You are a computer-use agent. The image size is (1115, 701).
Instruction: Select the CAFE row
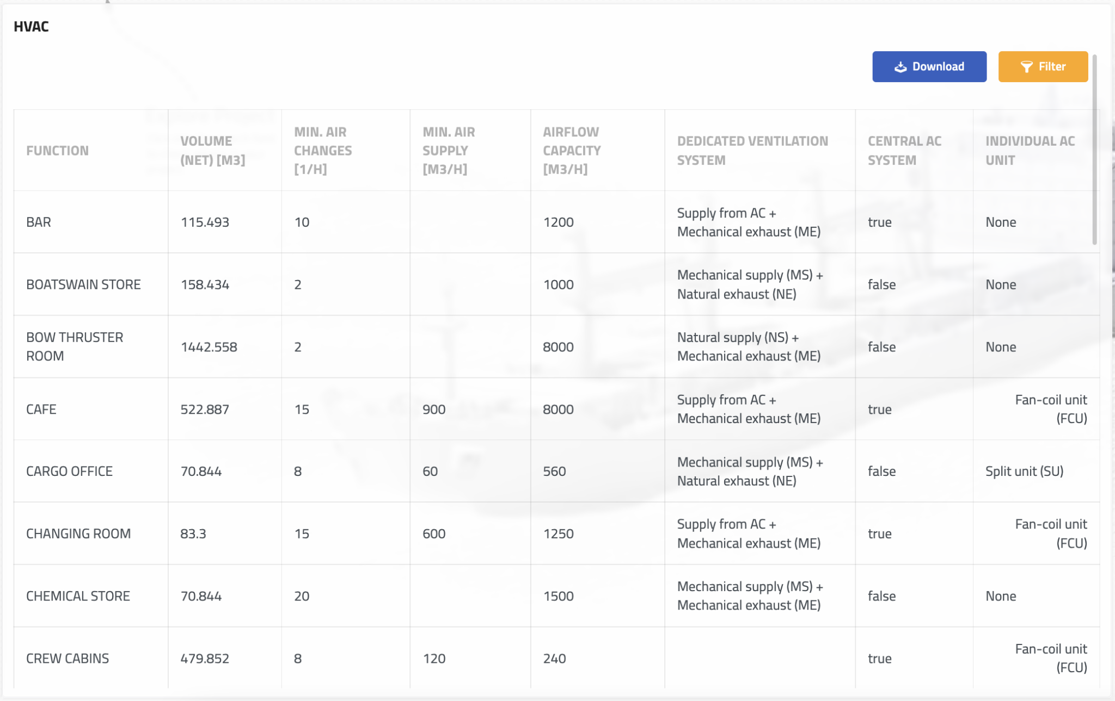pos(41,409)
